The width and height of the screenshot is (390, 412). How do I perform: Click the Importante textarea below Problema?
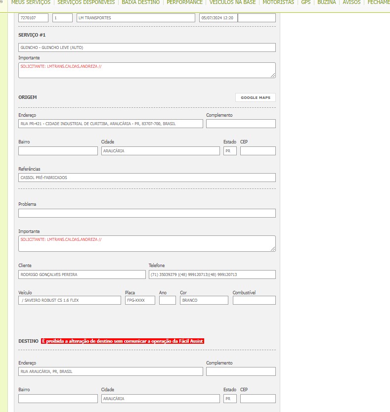(x=147, y=243)
